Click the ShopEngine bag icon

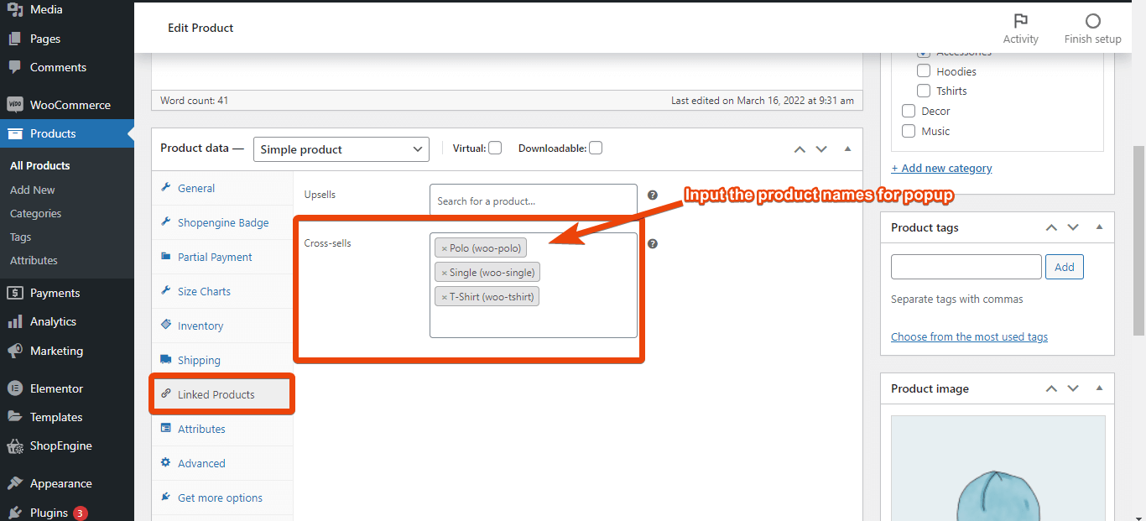15,445
